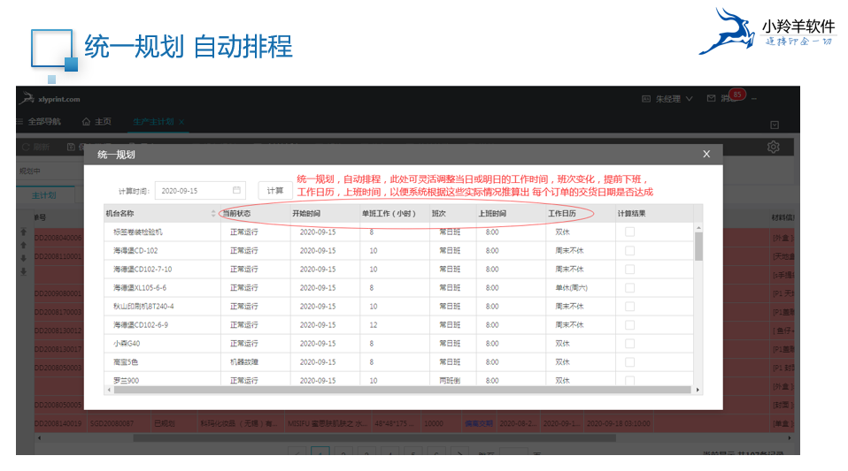Viewport: 848px width, 471px height.
Task: Click order DD2008140019 in the background table
Action: pos(58,423)
